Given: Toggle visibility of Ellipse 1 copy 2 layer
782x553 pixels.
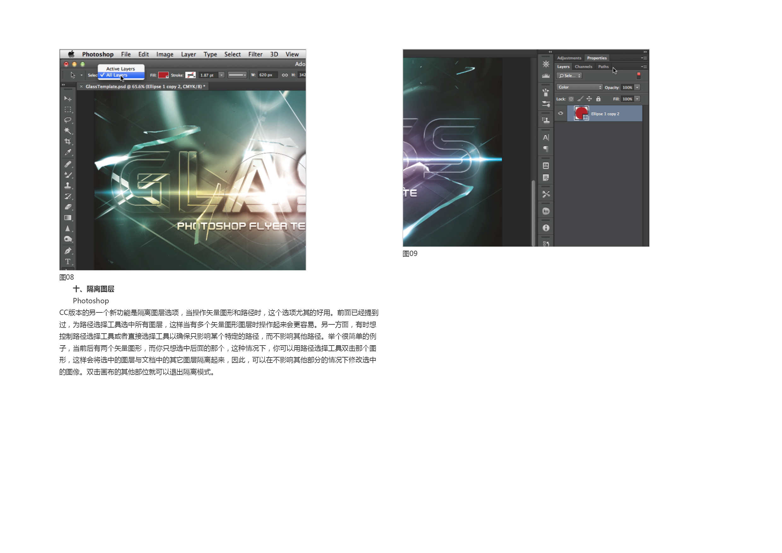Looking at the screenshot, I should click(x=561, y=113).
